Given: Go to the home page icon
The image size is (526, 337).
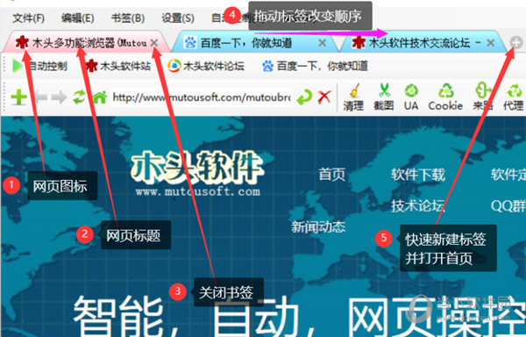Looking at the screenshot, I should [100, 97].
